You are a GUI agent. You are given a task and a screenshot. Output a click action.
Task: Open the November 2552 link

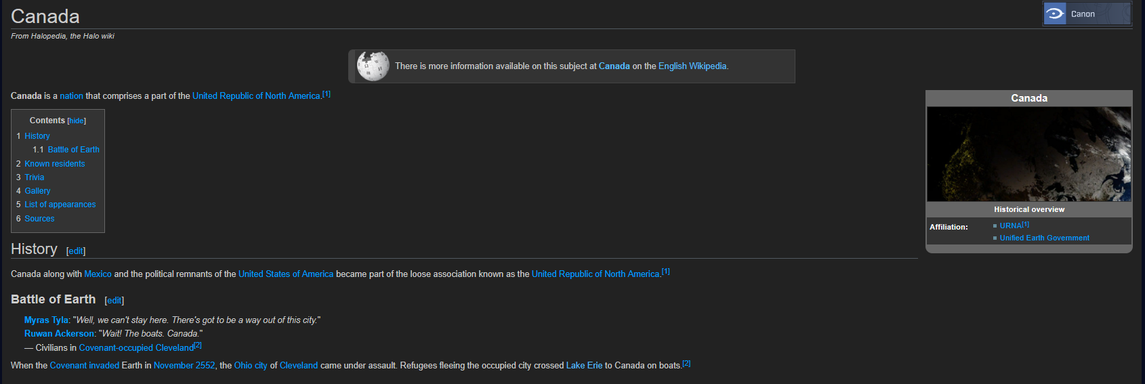click(x=184, y=366)
